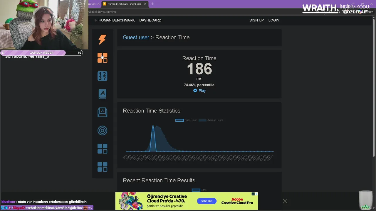Click the Play circle icon under percentile

(x=195, y=91)
